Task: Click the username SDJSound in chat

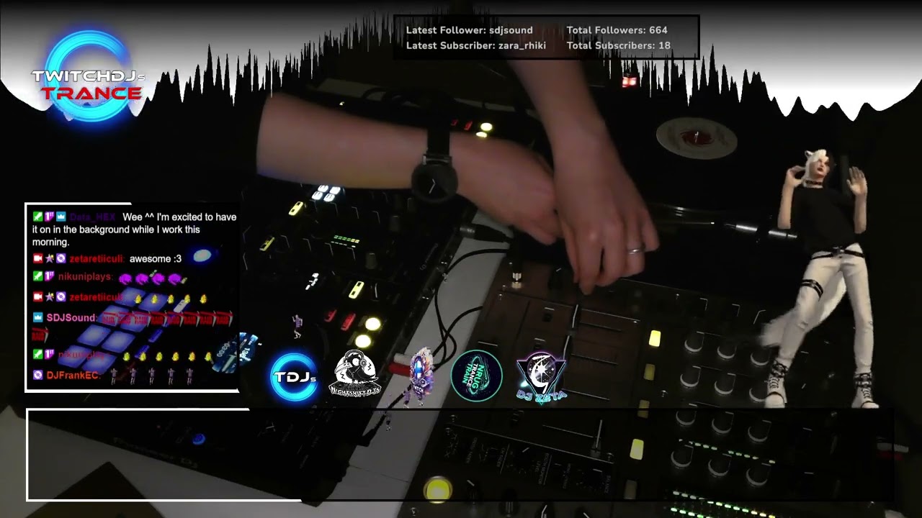Action: 71,317
